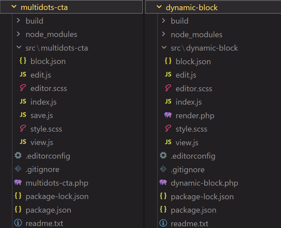The width and height of the screenshot is (281, 228).
Task: Click the JS icon next to view.js
Action: [x=23, y=142]
